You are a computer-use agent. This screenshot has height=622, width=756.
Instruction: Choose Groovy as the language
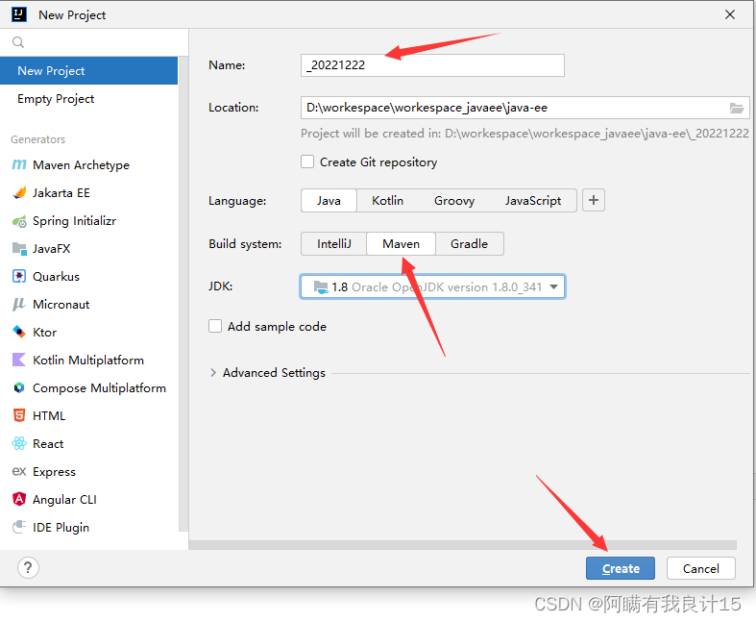pyautogui.click(x=454, y=201)
